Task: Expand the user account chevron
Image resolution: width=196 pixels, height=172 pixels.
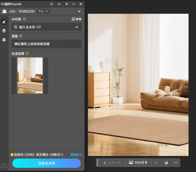Action: point(79,11)
